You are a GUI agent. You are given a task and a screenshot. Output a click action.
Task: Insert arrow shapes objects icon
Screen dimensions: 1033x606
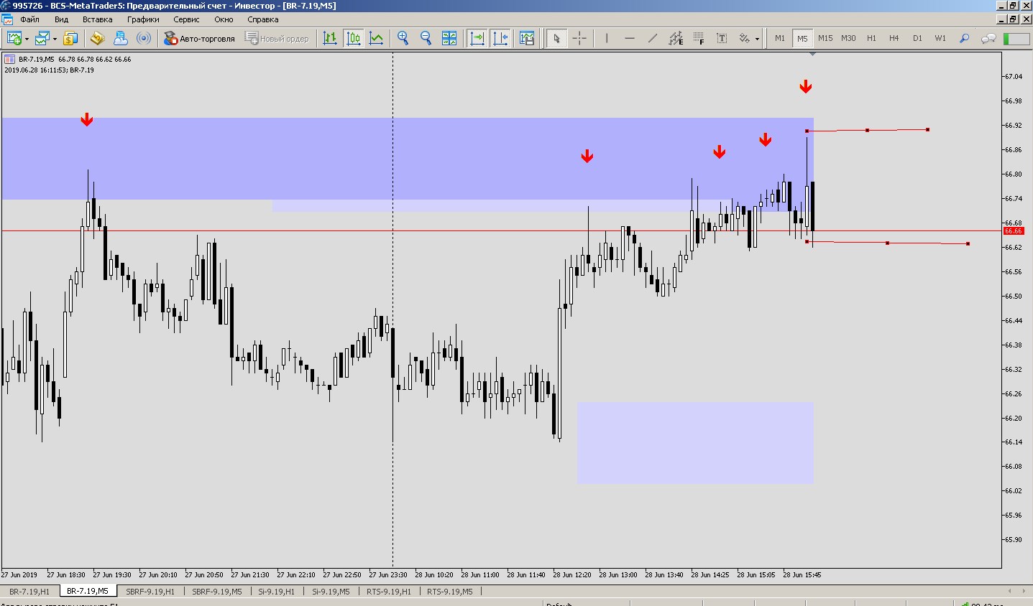(745, 38)
